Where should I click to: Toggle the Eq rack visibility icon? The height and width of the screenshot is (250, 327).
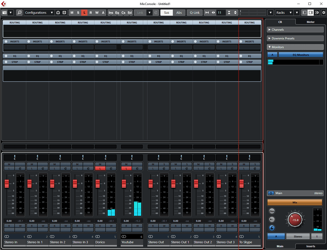click(117, 12)
